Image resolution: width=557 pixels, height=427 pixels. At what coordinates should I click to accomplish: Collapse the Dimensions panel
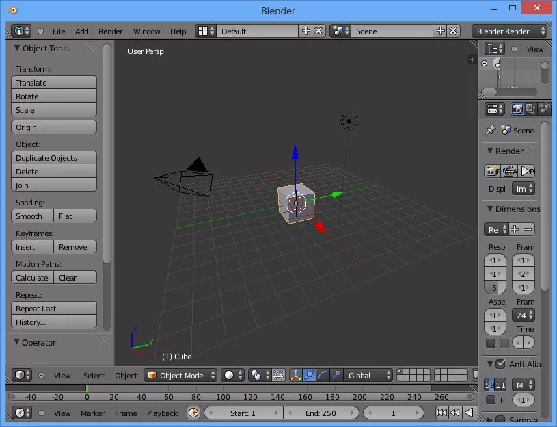coord(490,209)
